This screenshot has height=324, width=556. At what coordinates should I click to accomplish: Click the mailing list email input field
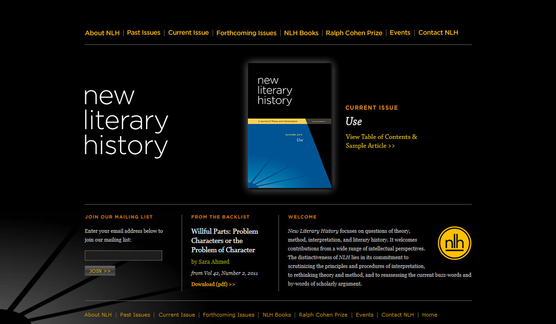coord(123,255)
